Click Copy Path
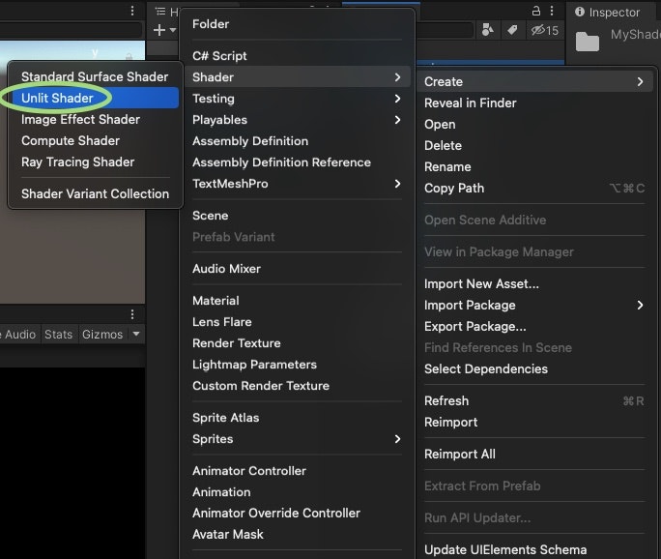Screen dimensions: 661x559 pyautogui.click(x=535, y=189)
